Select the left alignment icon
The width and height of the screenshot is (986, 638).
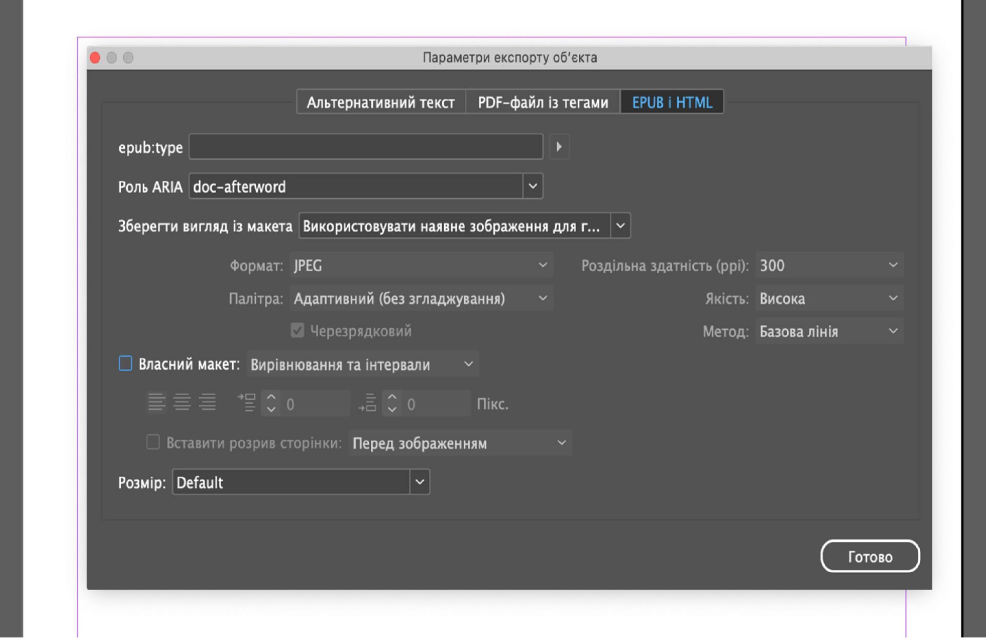(x=158, y=403)
